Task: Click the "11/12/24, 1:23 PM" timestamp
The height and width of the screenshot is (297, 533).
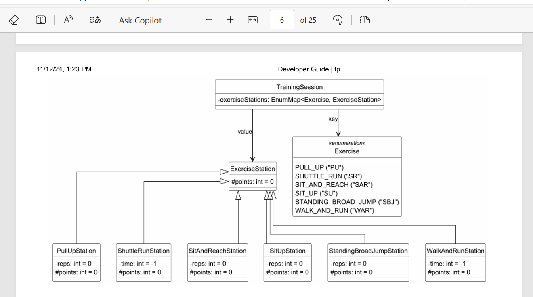Action: [64, 69]
